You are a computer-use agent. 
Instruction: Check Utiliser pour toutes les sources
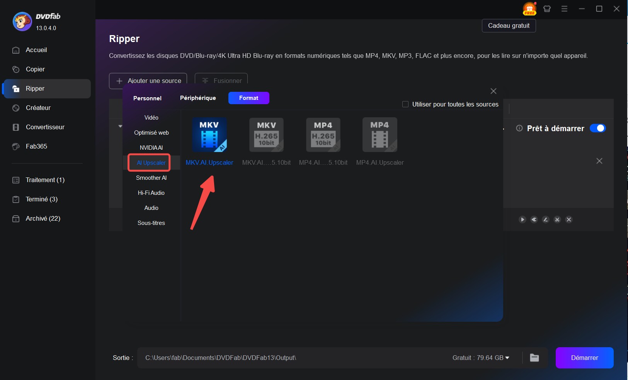[405, 104]
